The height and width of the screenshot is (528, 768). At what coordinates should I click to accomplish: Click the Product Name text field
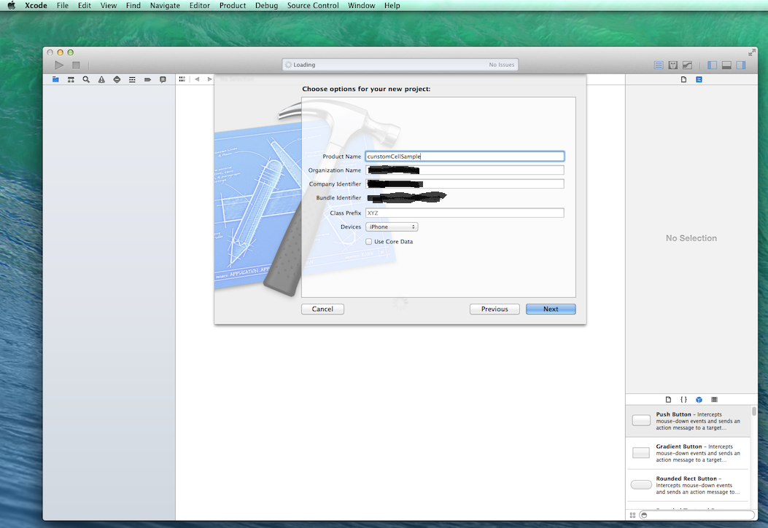click(465, 157)
